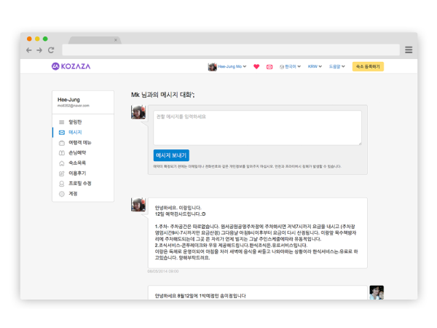Image resolution: width=437 pixels, height=328 pixels.
Task: Select 알림판 in the sidebar
Action: pos(75,122)
